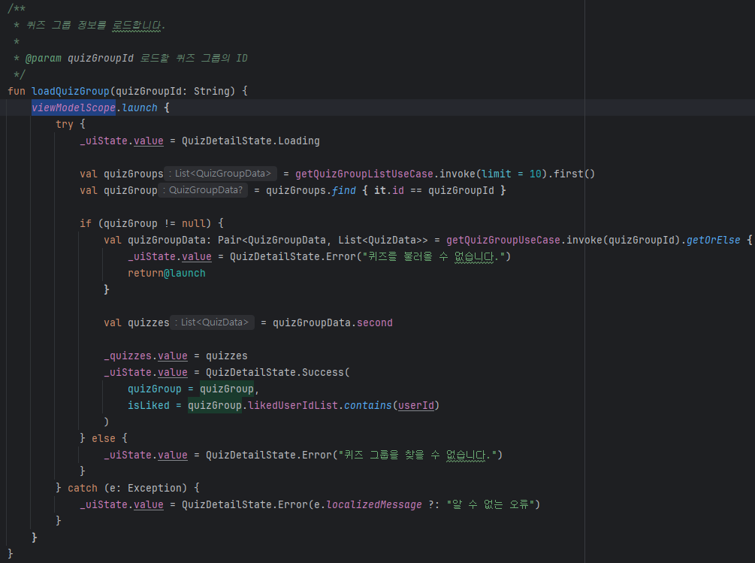This screenshot has height=563, width=755.
Task: Click the launch call after viewModelScope
Action: (x=140, y=107)
